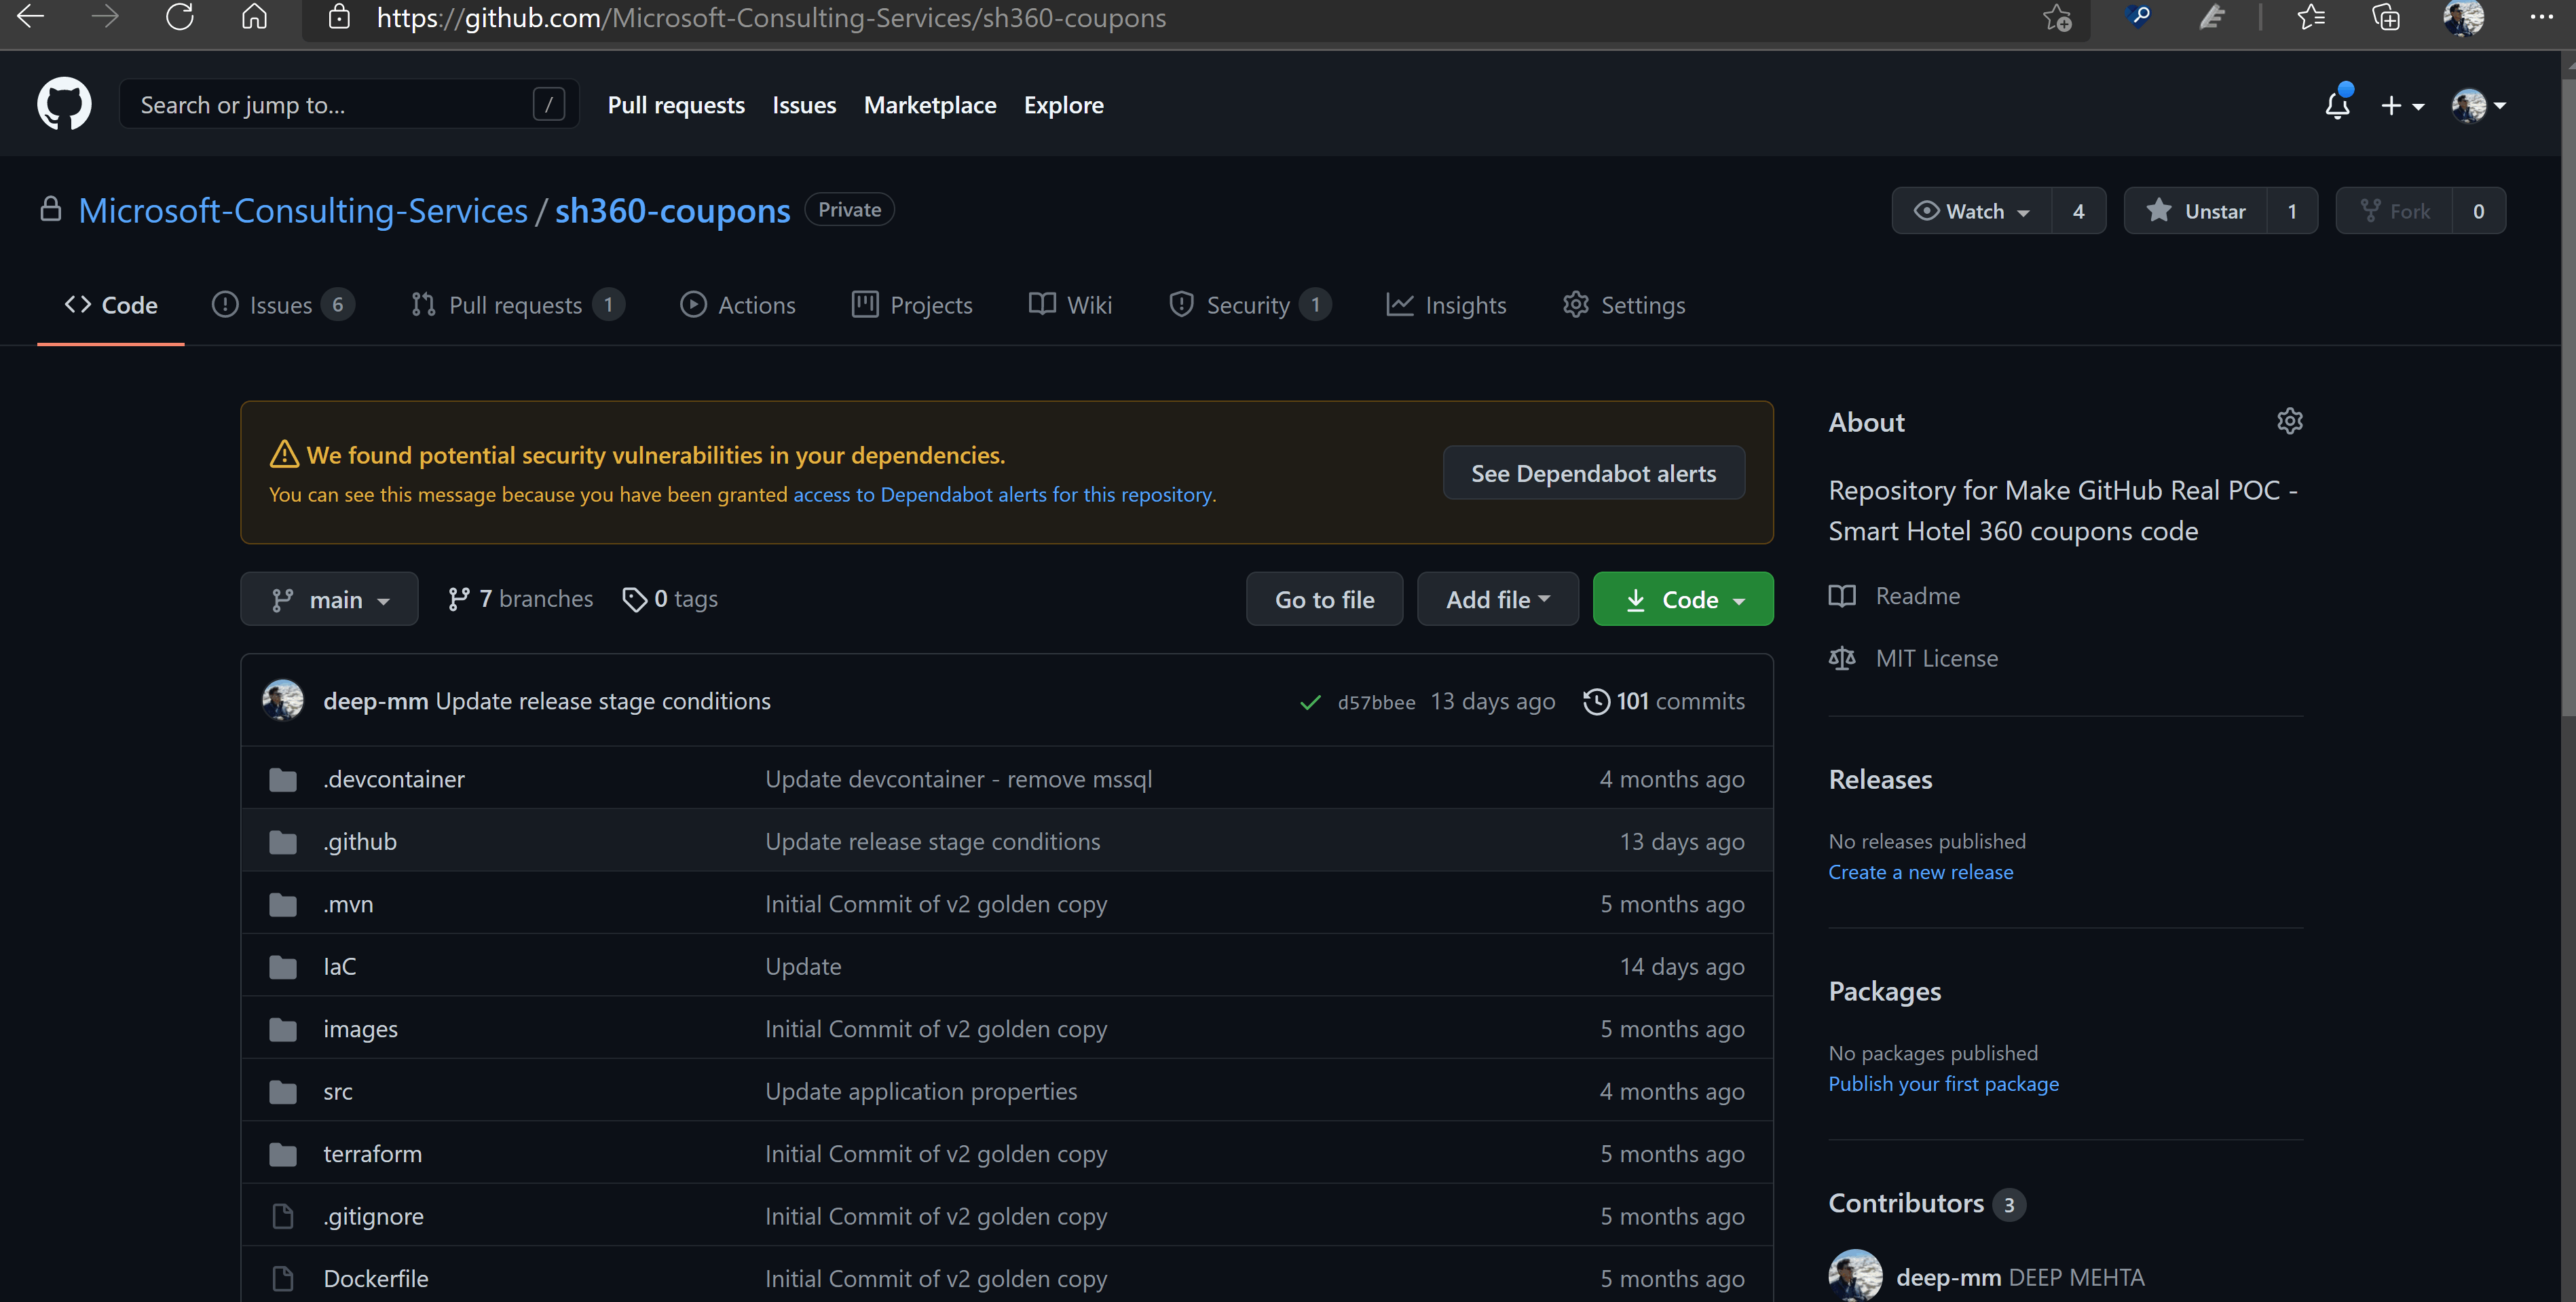Image resolution: width=2576 pixels, height=1302 pixels.
Task: Expand the main branch selector
Action: point(329,599)
